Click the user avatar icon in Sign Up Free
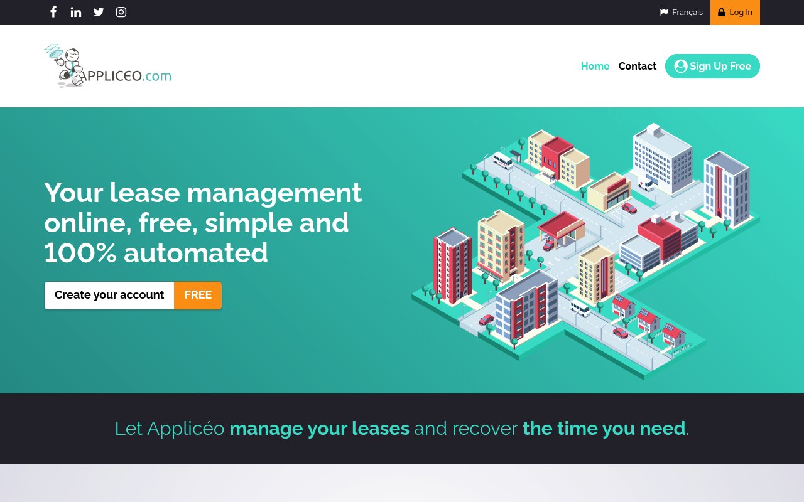 (x=681, y=66)
